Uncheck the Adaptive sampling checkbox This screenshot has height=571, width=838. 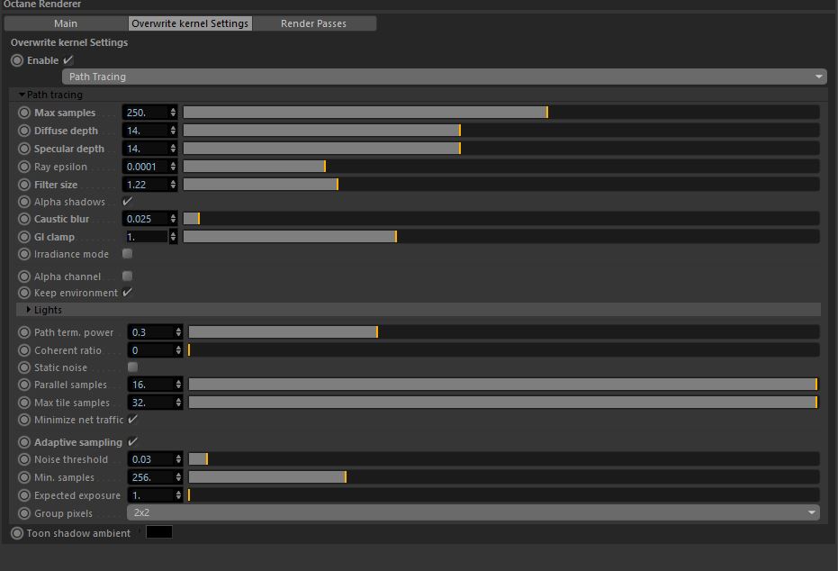[x=132, y=441]
